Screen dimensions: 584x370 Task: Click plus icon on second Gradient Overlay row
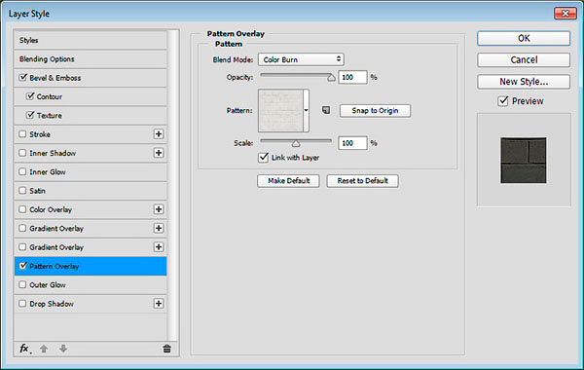[x=159, y=247]
